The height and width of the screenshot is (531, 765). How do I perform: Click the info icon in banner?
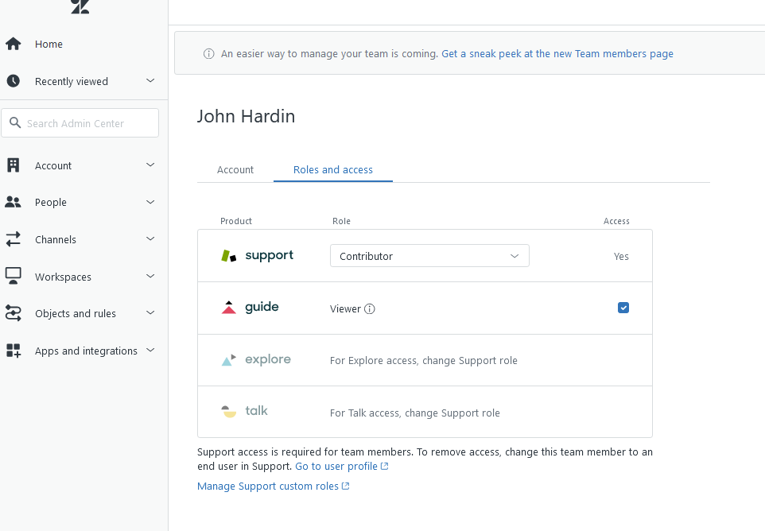point(209,53)
